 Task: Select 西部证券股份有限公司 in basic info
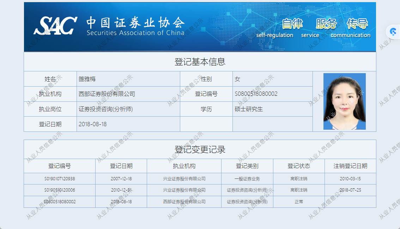pos(107,94)
